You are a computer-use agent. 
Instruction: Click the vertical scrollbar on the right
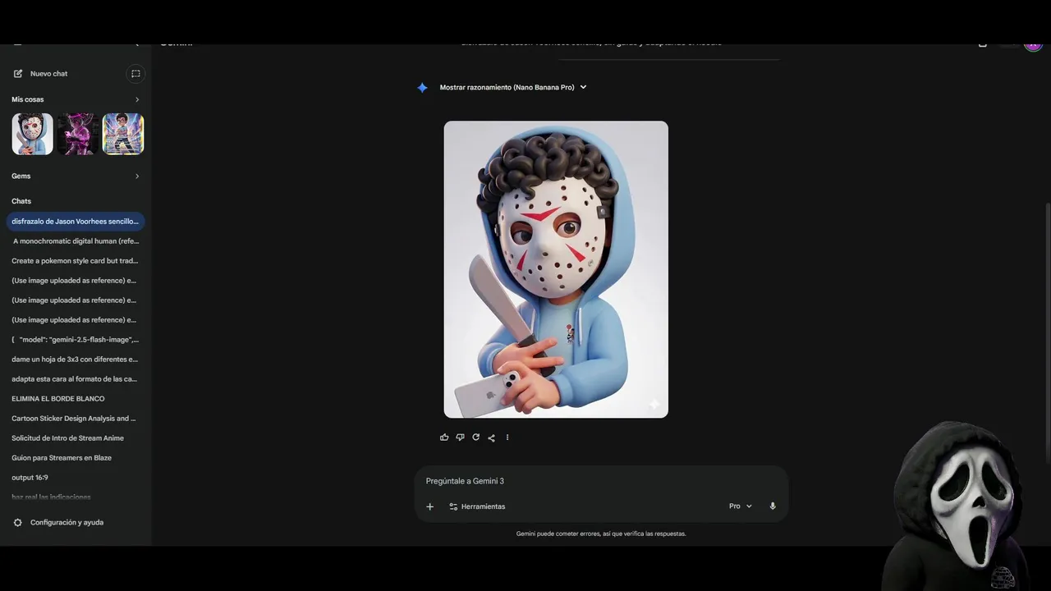click(x=1047, y=328)
